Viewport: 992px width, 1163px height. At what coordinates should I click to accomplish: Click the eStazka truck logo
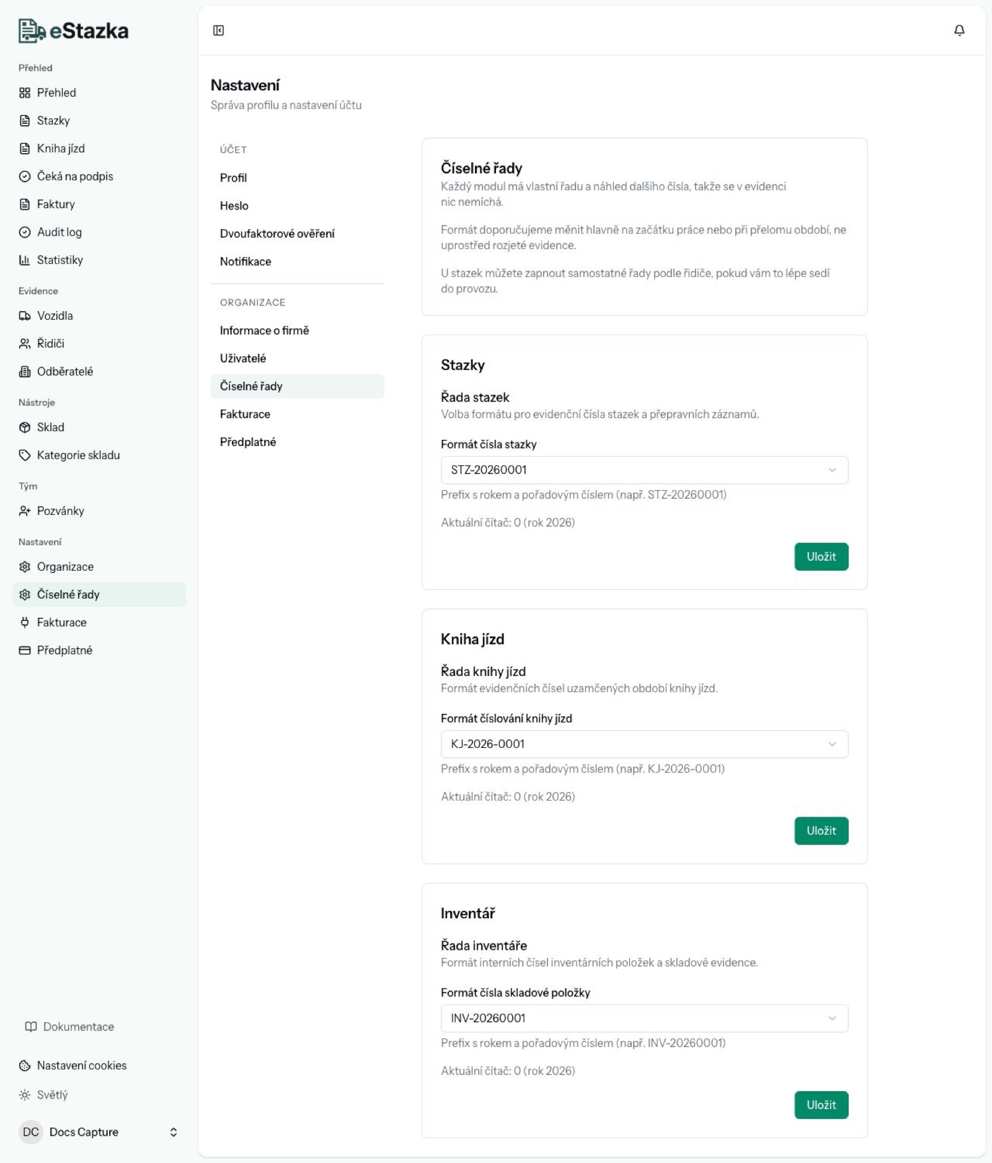32,31
